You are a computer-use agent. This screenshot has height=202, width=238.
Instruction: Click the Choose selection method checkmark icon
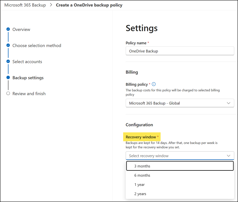pyautogui.click(x=8, y=45)
